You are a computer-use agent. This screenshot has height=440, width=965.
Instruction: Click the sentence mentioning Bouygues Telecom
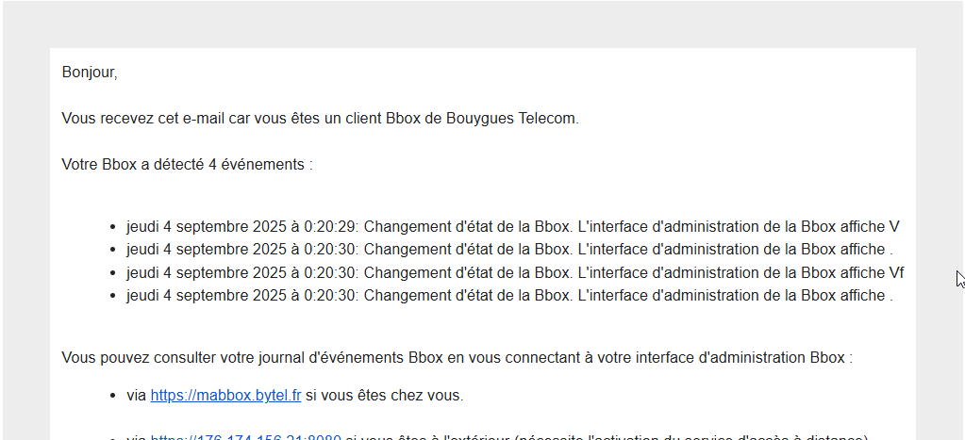pos(321,119)
